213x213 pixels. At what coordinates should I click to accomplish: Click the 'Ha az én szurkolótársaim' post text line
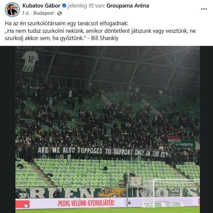[67, 23]
